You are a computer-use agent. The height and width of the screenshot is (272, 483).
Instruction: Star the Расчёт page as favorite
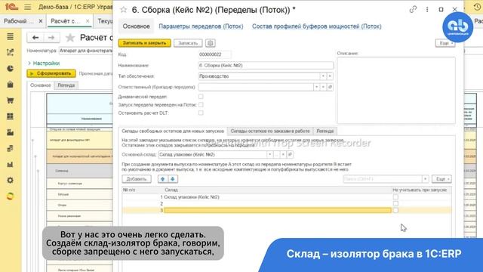pos(70,38)
